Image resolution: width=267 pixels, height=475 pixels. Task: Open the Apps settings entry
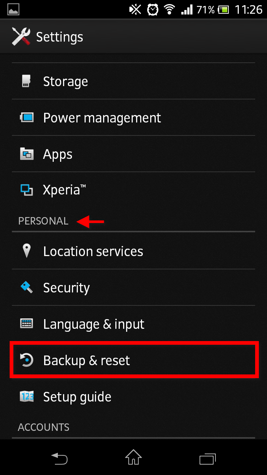point(111,154)
